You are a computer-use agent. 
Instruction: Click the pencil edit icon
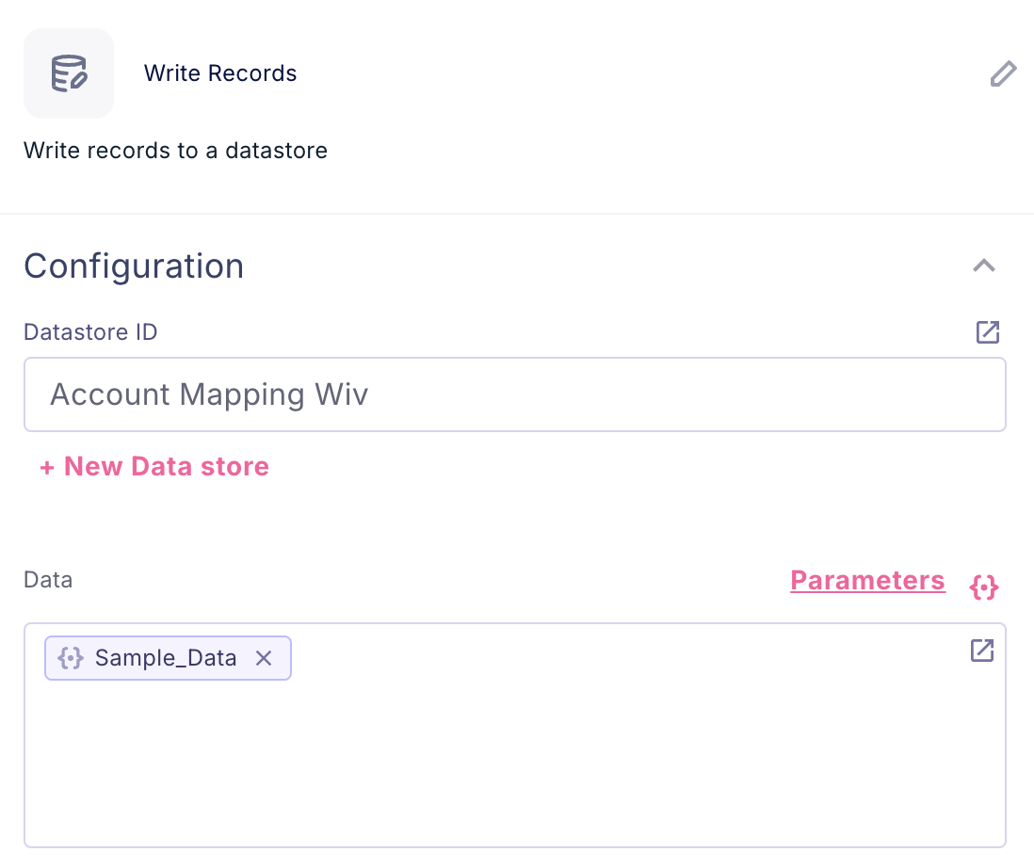point(1003,73)
